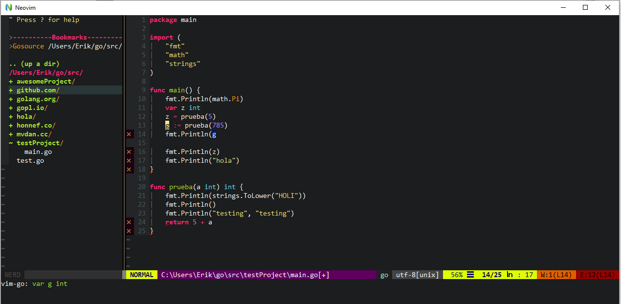Click the error sign beside line 24

coord(129,222)
